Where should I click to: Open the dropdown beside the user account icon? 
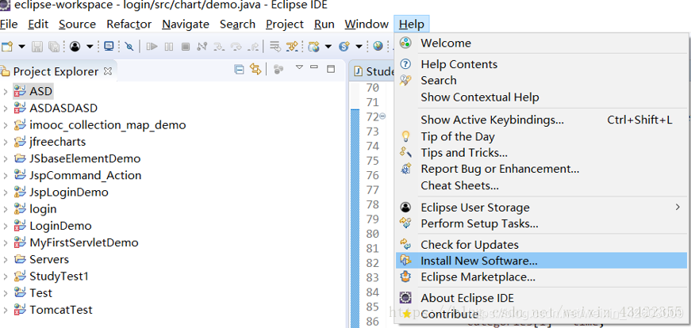point(90,46)
